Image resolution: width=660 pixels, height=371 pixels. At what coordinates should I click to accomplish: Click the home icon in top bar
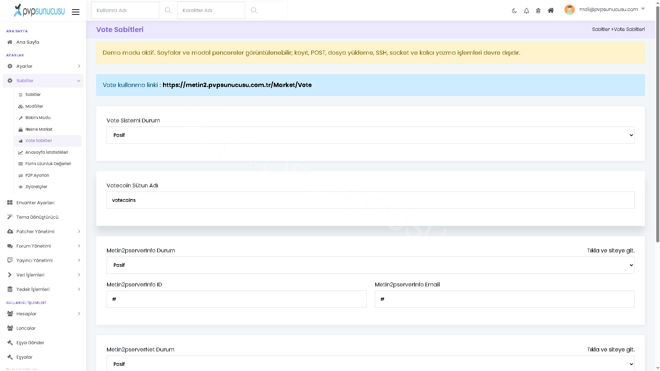[551, 10]
